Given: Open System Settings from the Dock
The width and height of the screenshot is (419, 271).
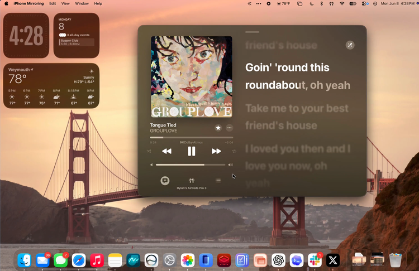Looking at the screenshot, I should pyautogui.click(x=170, y=260).
